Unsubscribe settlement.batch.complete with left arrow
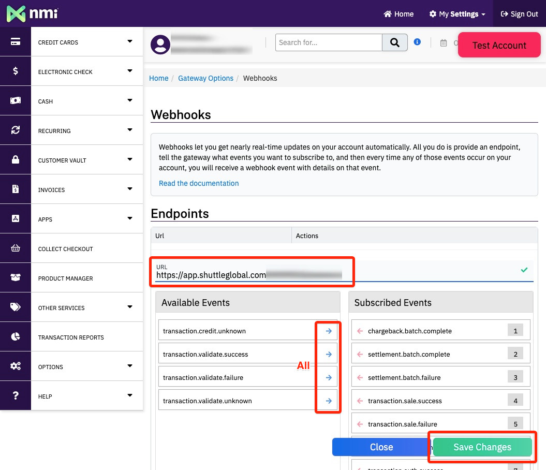The height and width of the screenshot is (470, 546). pos(360,355)
